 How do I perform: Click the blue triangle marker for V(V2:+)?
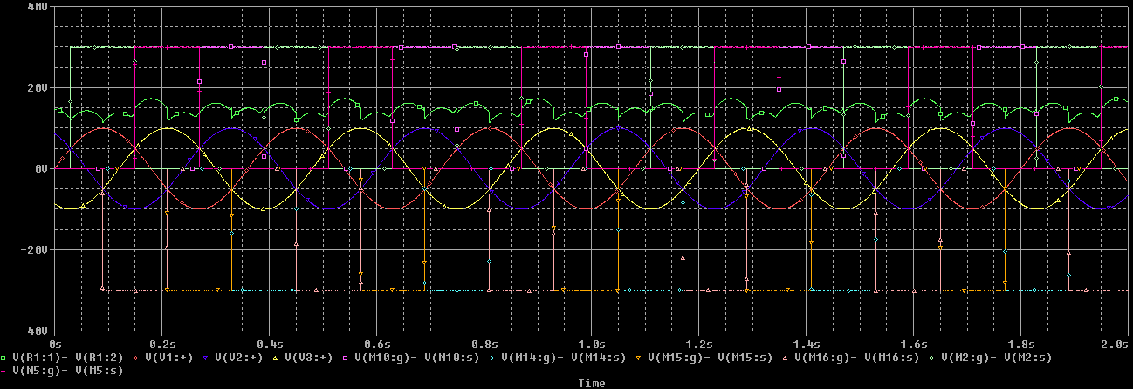point(206,358)
